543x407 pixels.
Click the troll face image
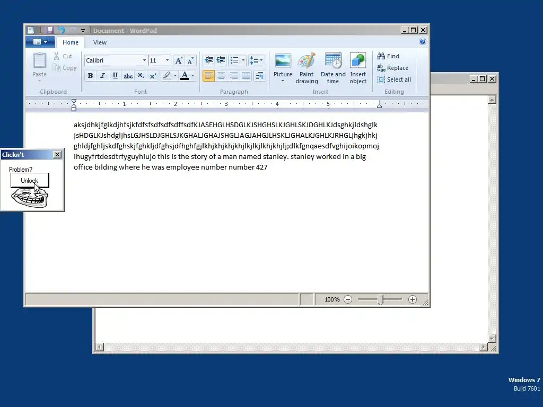click(x=30, y=198)
